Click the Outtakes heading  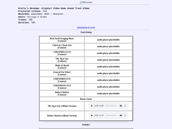pos(86,125)
